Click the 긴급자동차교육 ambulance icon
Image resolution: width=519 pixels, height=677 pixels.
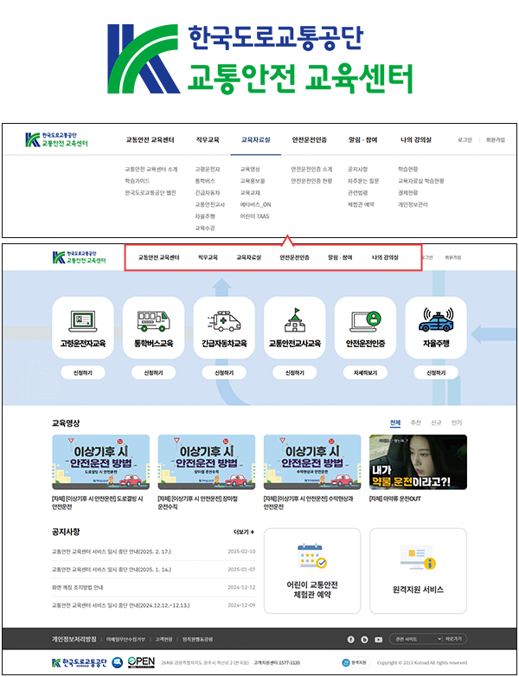tap(224, 321)
